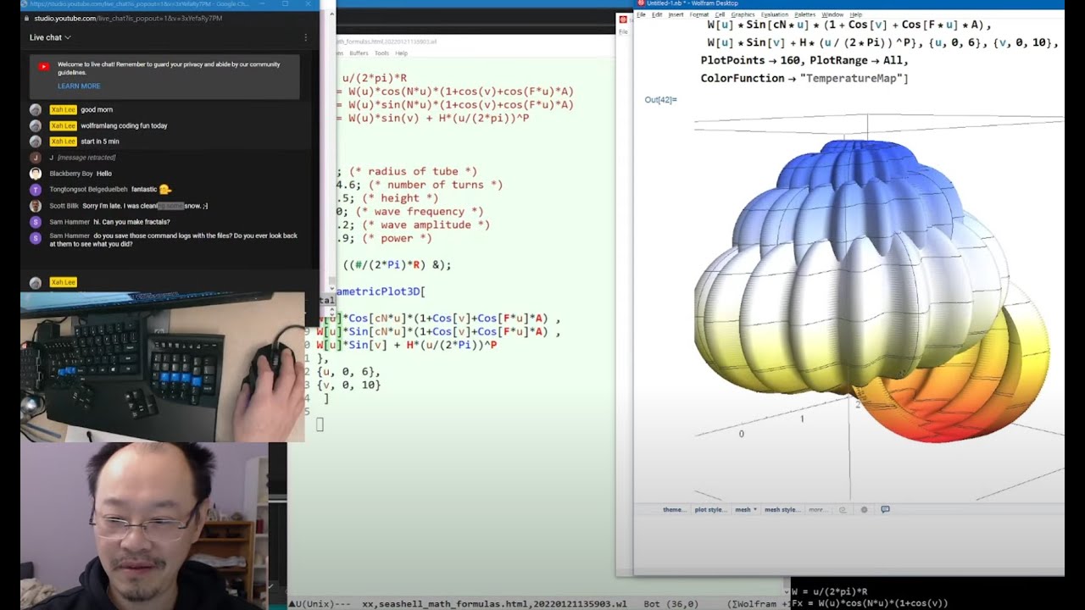Open Help menu in Wolfram Desktop

855,14
